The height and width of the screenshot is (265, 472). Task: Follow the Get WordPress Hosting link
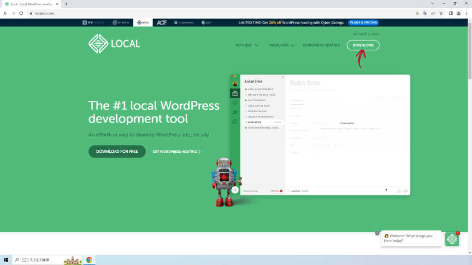point(177,152)
